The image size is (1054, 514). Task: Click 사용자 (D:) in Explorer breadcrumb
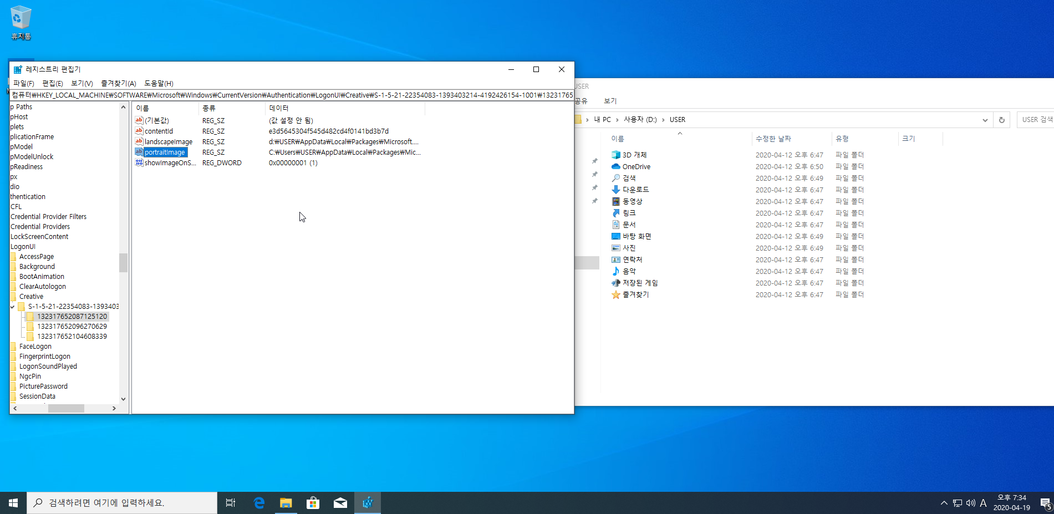pos(640,120)
